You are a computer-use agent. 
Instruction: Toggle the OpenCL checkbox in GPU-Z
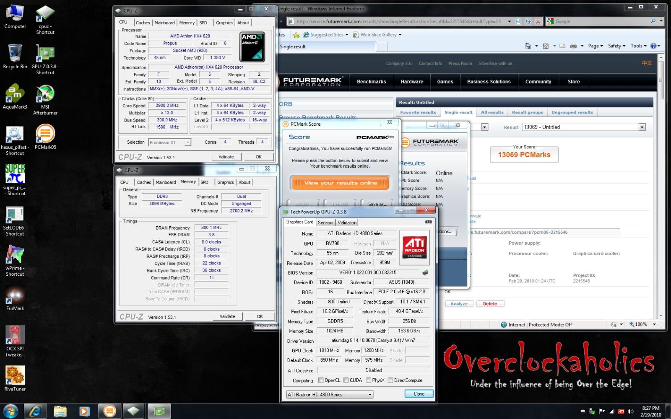click(x=321, y=380)
